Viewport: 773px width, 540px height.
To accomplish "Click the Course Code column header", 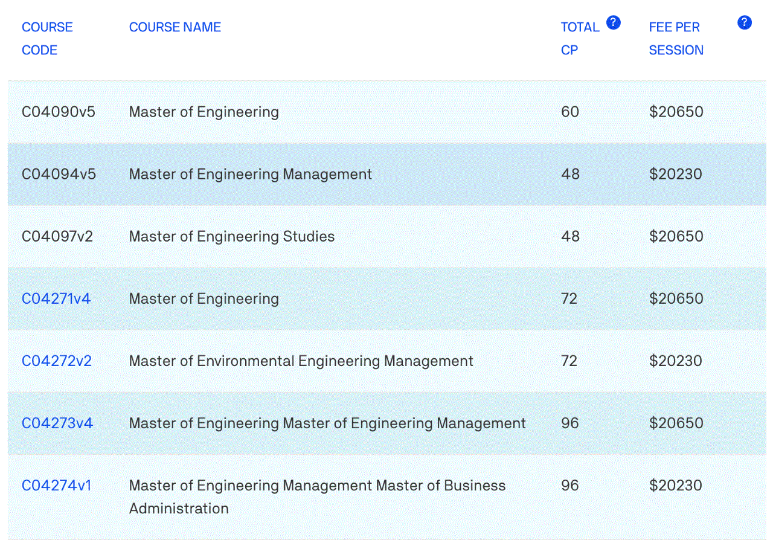I will (x=47, y=39).
